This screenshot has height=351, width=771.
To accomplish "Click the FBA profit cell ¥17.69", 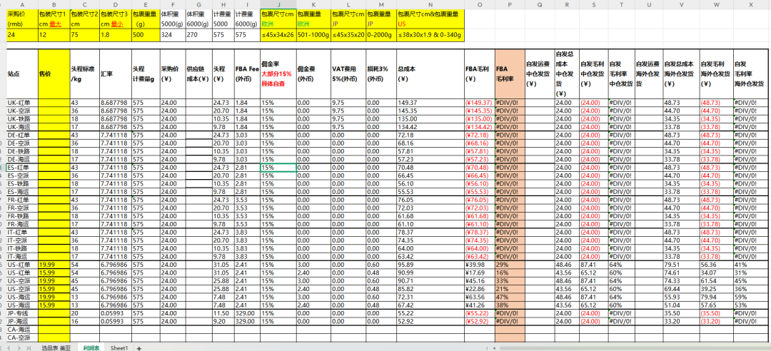I will [x=480, y=273].
